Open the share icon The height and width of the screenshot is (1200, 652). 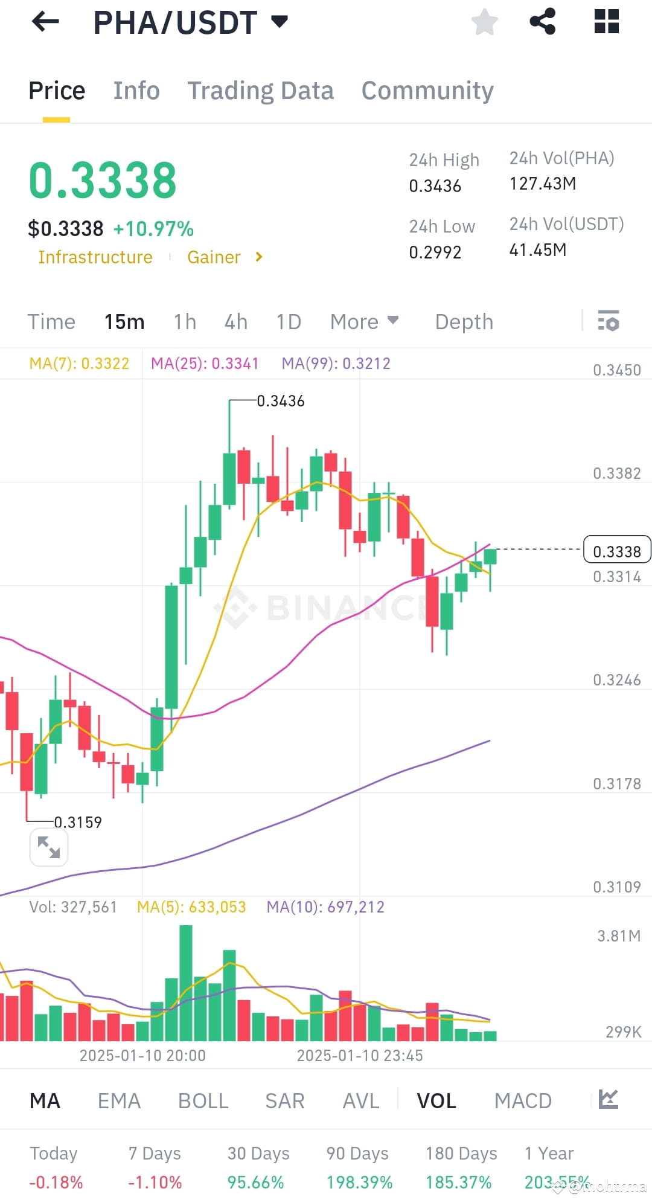point(543,22)
